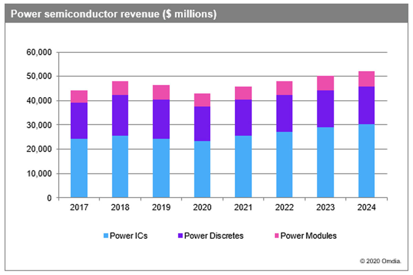
Task: Click the 2023 x-axis label
Action: click(x=326, y=208)
